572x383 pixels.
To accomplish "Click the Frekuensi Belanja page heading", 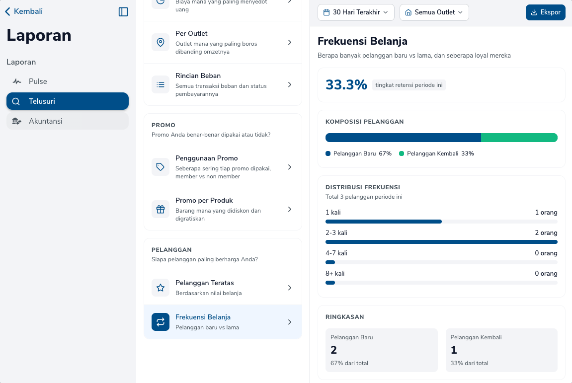I will pos(362,41).
